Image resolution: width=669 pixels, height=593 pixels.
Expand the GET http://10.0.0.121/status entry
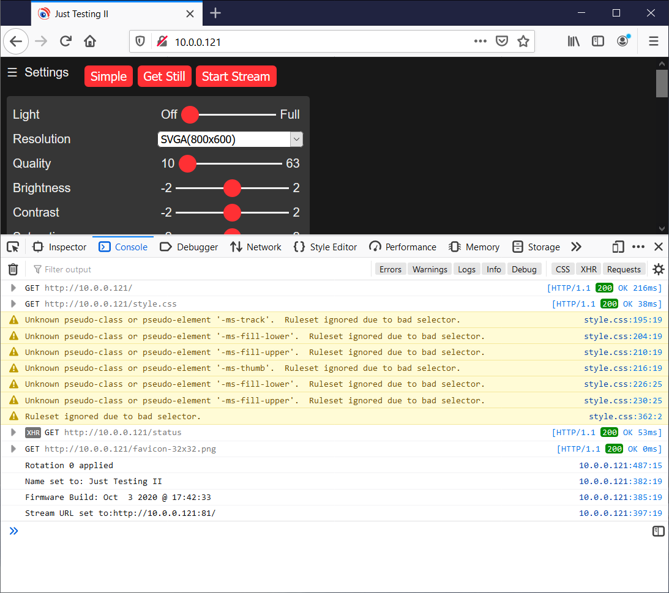(12, 432)
